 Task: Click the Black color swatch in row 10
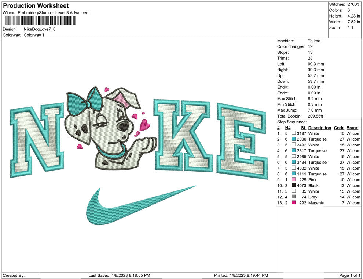294,185
